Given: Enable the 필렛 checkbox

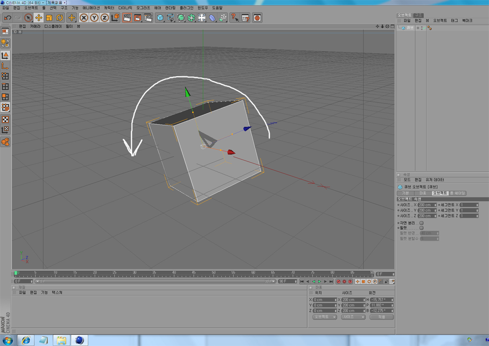Looking at the screenshot, I should coord(422,228).
